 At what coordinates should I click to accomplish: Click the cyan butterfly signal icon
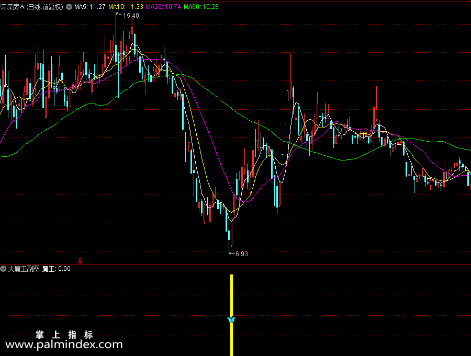(x=231, y=319)
